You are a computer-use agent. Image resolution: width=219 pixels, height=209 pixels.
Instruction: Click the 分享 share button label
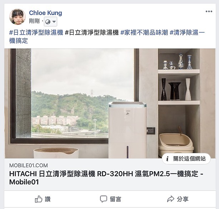pyautogui.click(x=183, y=199)
